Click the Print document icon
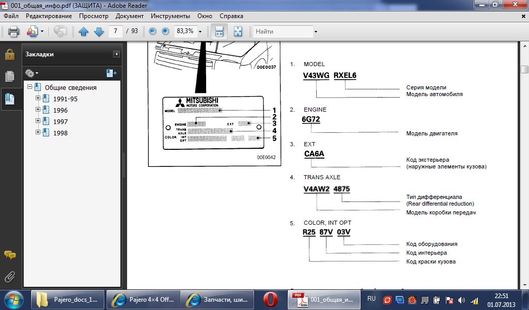The width and height of the screenshot is (529, 310). [13, 32]
